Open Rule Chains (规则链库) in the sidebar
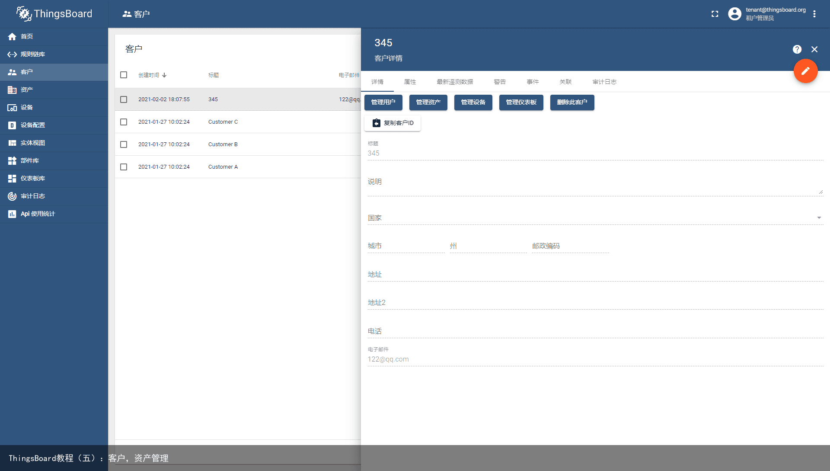Screen dimensions: 830x471 pos(54,54)
